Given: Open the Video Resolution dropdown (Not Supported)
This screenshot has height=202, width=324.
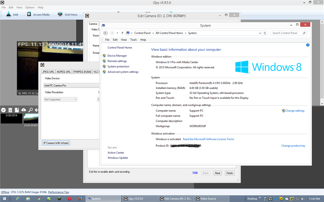Looking at the screenshot, I should (x=60, y=99).
